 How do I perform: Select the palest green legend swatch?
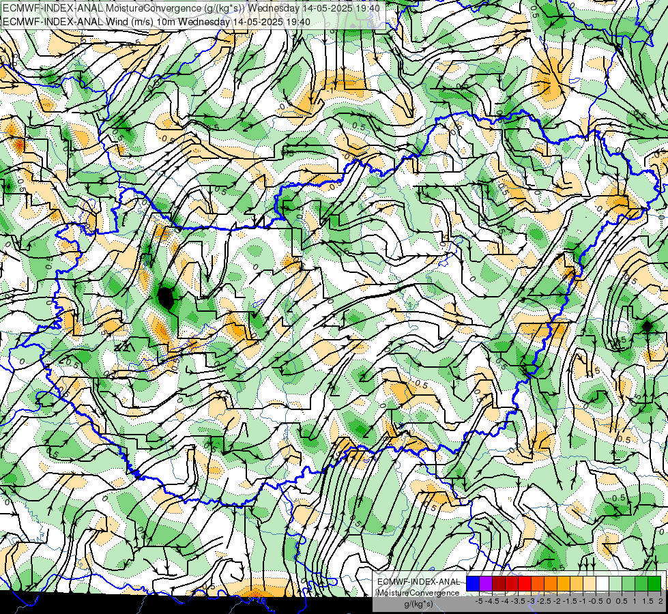coord(615,583)
